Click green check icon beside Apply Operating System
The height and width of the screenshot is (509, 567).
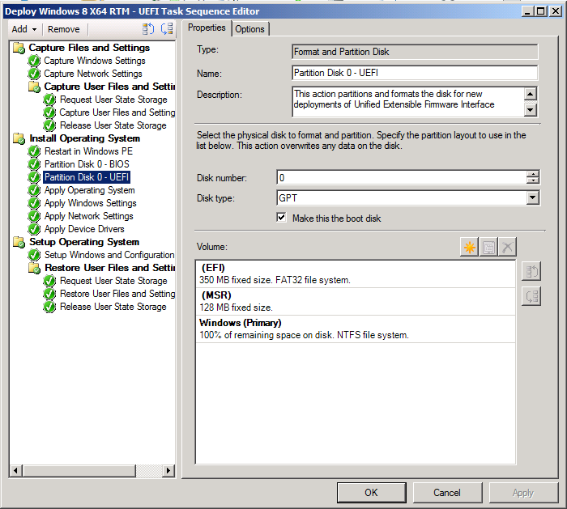pyautogui.click(x=34, y=190)
